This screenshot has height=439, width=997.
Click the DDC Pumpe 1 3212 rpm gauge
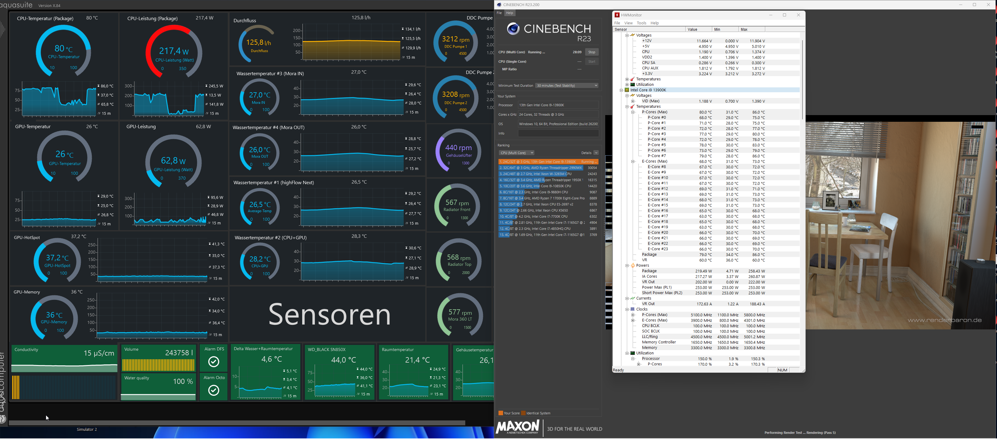[456, 42]
